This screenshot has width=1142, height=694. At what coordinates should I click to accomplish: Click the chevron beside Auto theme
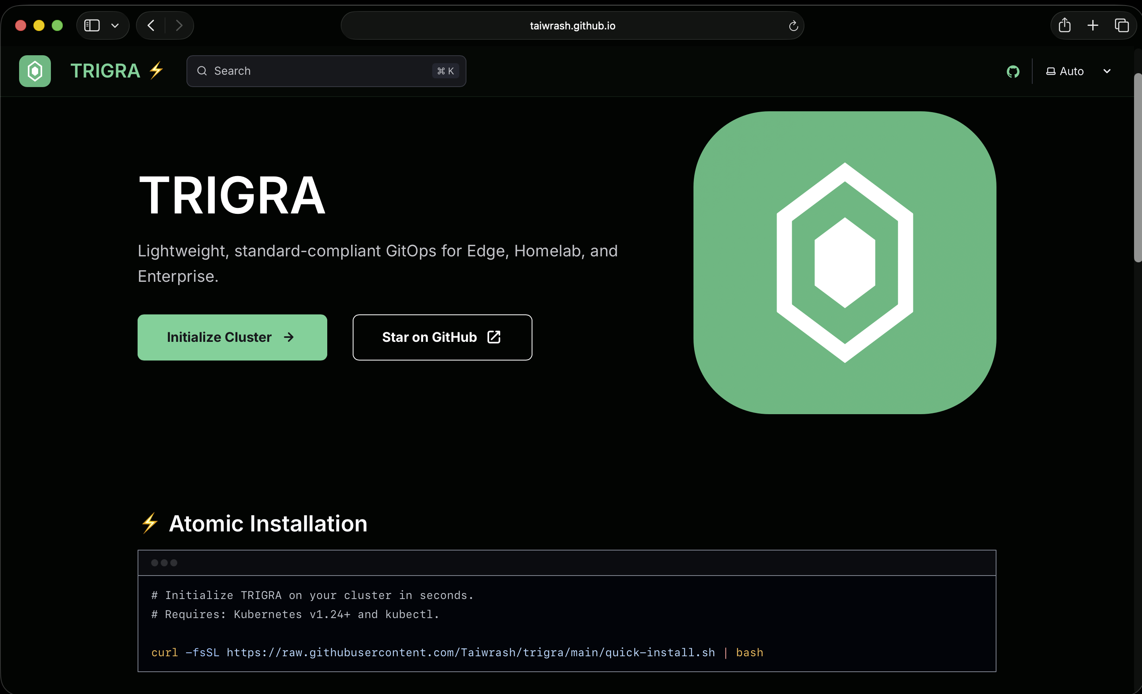(1107, 71)
